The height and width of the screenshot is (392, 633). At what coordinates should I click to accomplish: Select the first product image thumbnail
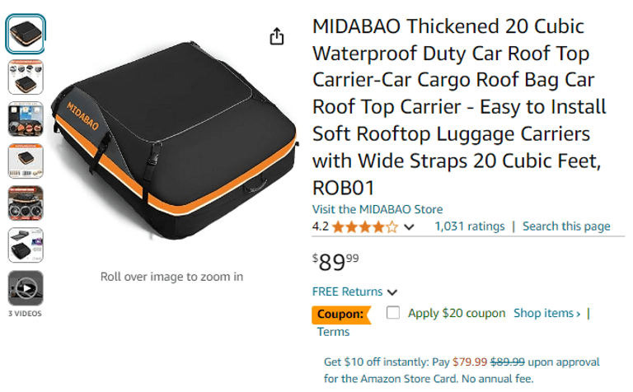pos(26,35)
